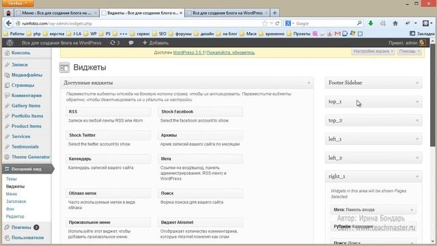Screen dimensions: 437x246
Task: Open comments bubble icon in admin bar
Action: click(x=131, y=42)
